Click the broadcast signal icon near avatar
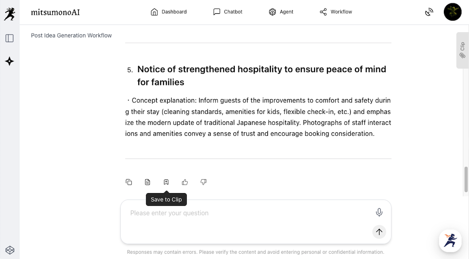 (429, 12)
